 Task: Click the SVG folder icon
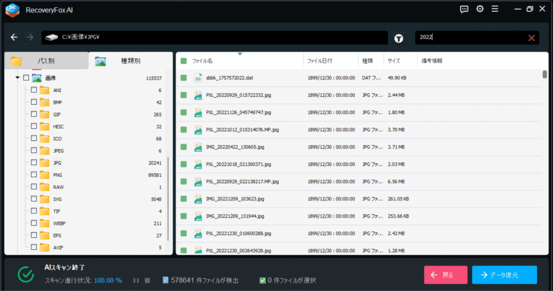44,199
